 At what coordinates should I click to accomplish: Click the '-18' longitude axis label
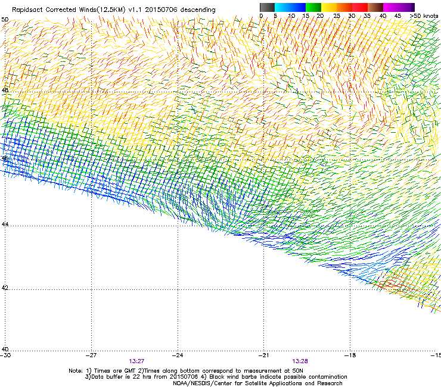click(350, 355)
